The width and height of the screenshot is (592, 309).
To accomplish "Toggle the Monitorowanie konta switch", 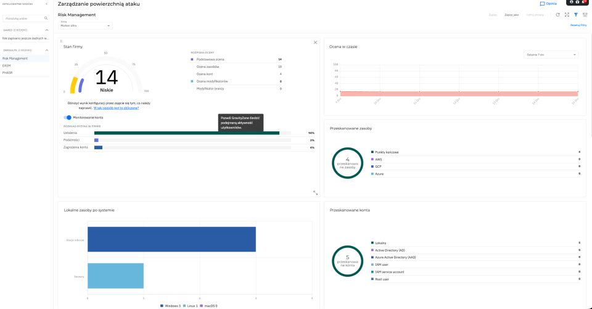I will pos(67,117).
